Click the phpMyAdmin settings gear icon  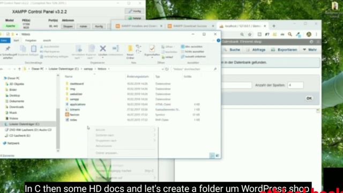point(311,42)
